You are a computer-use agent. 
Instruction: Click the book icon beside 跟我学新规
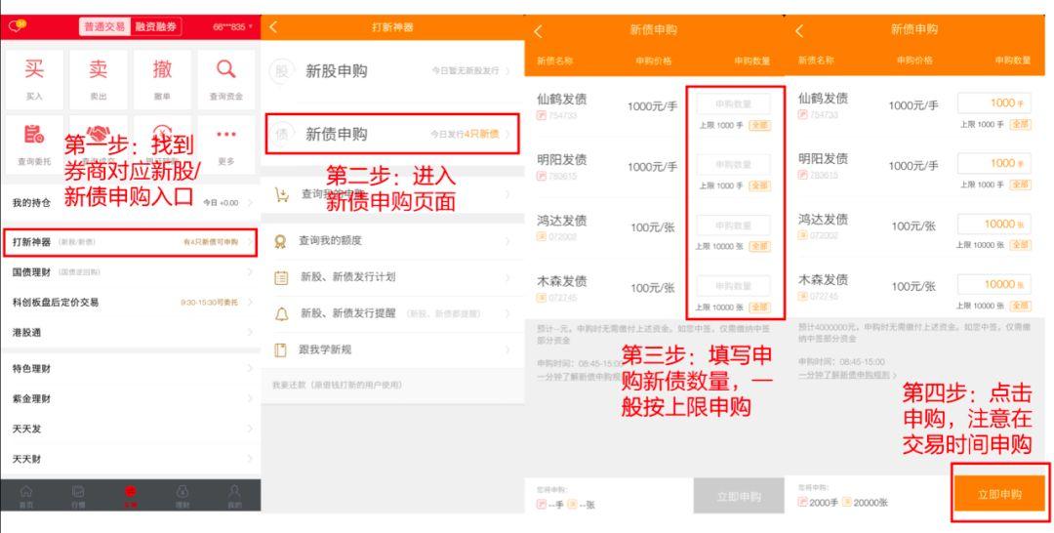click(x=281, y=349)
